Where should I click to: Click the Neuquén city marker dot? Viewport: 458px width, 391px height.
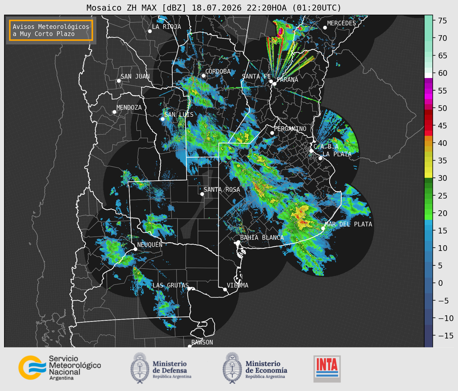pyautogui.click(x=135, y=249)
